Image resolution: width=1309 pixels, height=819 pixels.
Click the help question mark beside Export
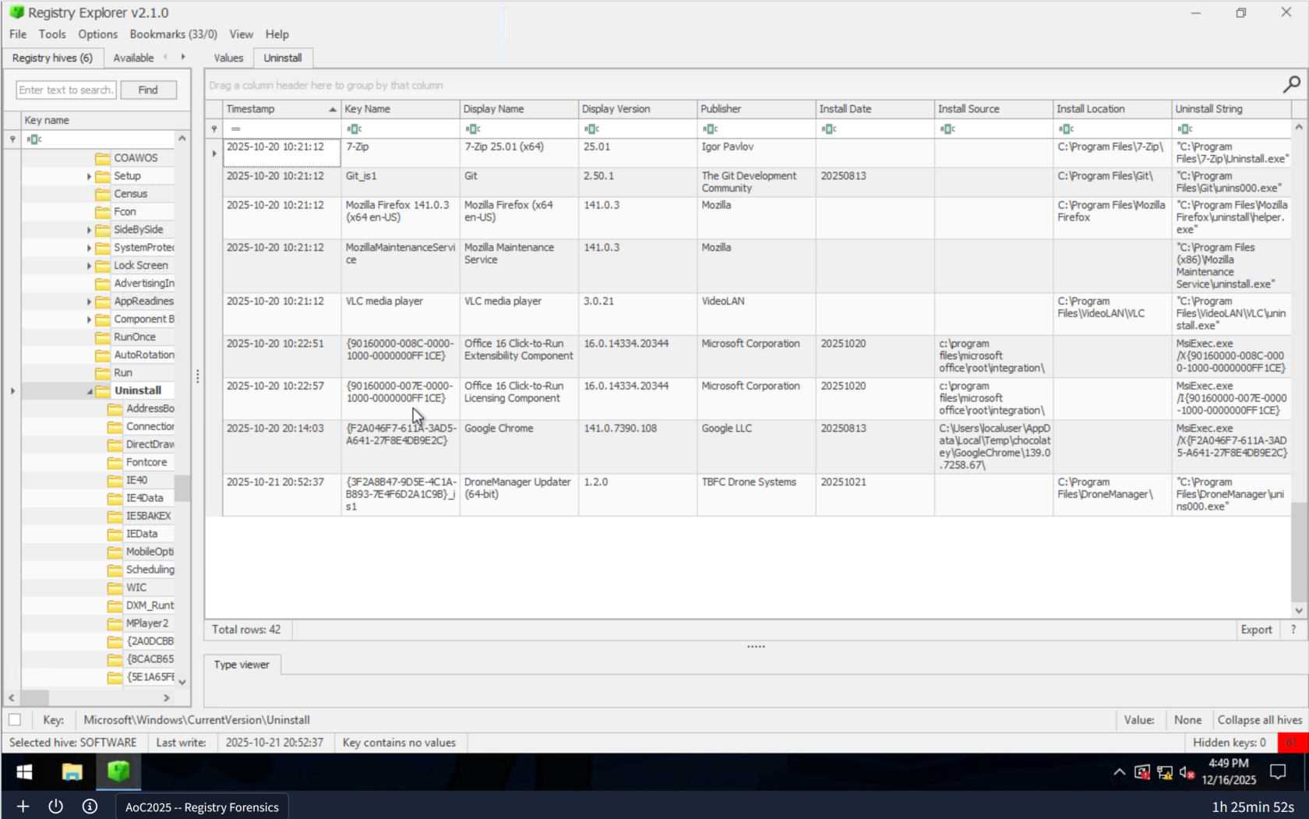1293,630
